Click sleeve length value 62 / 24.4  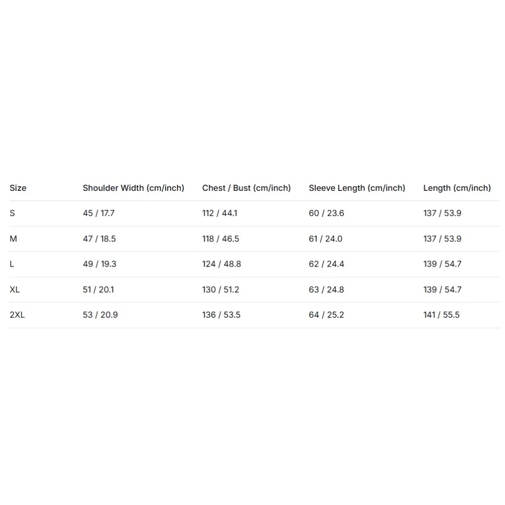[x=326, y=264]
